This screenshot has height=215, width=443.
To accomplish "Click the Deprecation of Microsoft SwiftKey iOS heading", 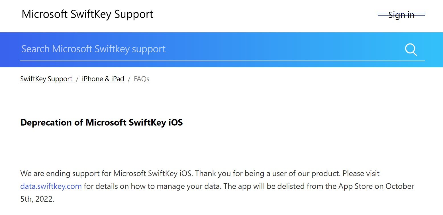I will 101,122.
